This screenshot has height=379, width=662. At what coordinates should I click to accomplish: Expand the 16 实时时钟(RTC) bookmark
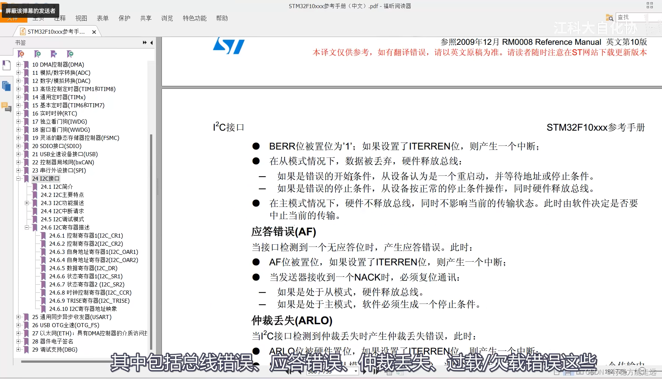point(18,113)
